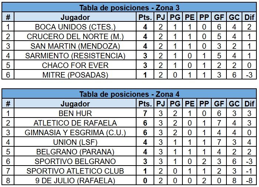Screen dimensions: 259x187
Task: Select CRUCERO DEL NORTE (M.) cell
Action: coord(75,37)
